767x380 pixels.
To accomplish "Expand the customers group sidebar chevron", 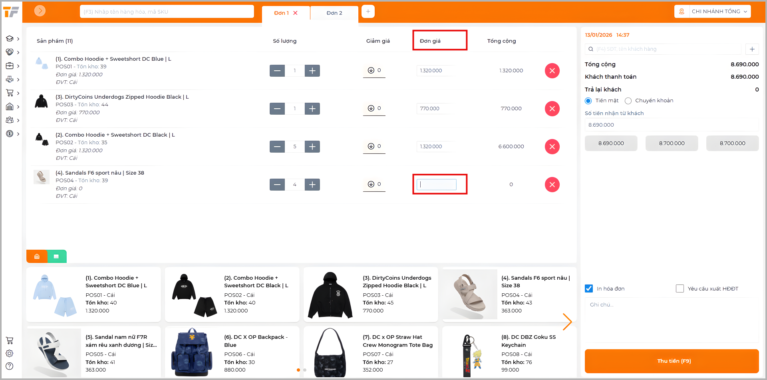I will [x=18, y=120].
